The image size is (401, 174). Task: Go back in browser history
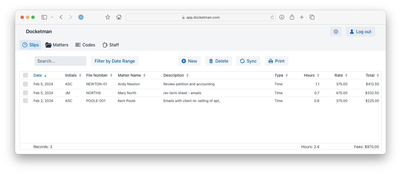[61, 17]
